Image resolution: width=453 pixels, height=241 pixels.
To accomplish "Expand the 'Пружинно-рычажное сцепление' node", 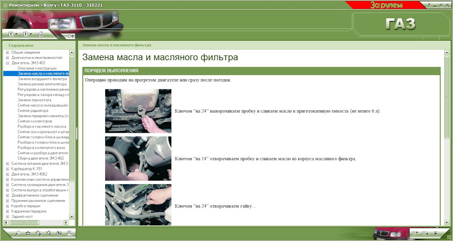I will tap(8, 201).
